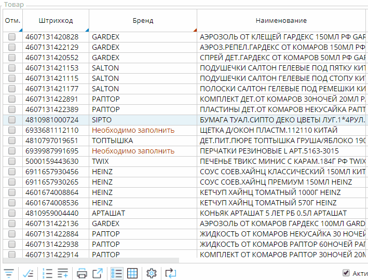
Task: Tick checkbox for barcode 6939987991695
Action: (12, 151)
